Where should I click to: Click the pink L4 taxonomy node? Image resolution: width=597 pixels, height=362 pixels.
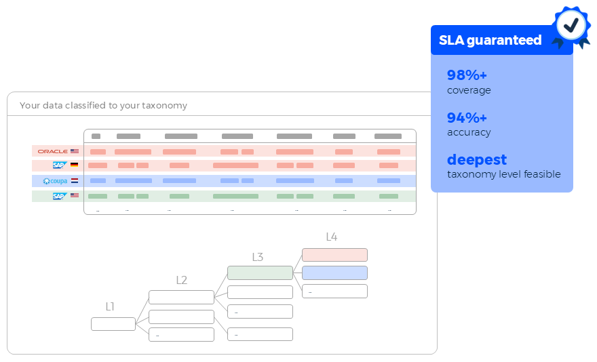pos(334,255)
